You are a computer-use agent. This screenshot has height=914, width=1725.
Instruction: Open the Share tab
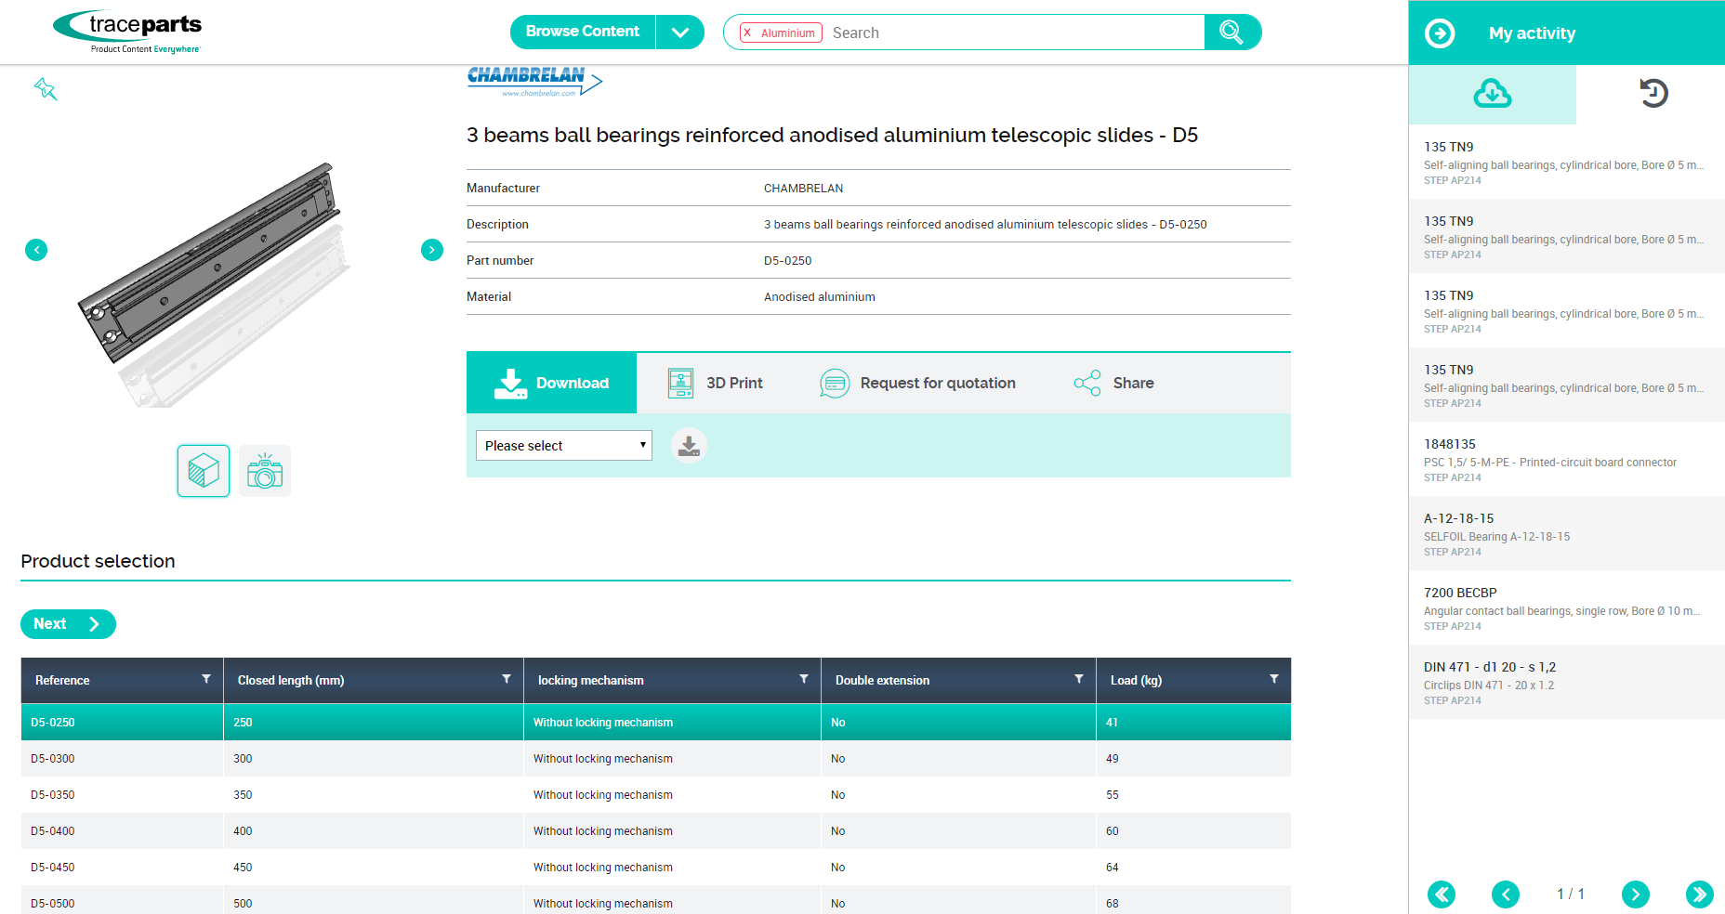[x=1113, y=383]
